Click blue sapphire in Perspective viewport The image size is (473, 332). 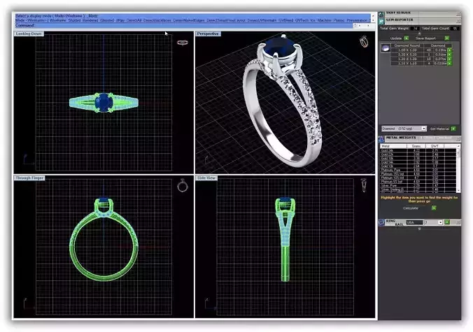tap(279, 48)
